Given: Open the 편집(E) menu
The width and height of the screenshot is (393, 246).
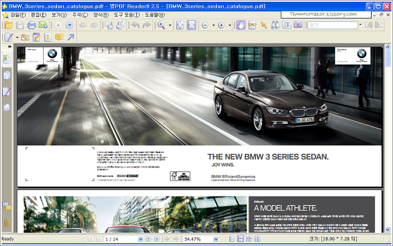Looking at the screenshot, I should tap(39, 15).
